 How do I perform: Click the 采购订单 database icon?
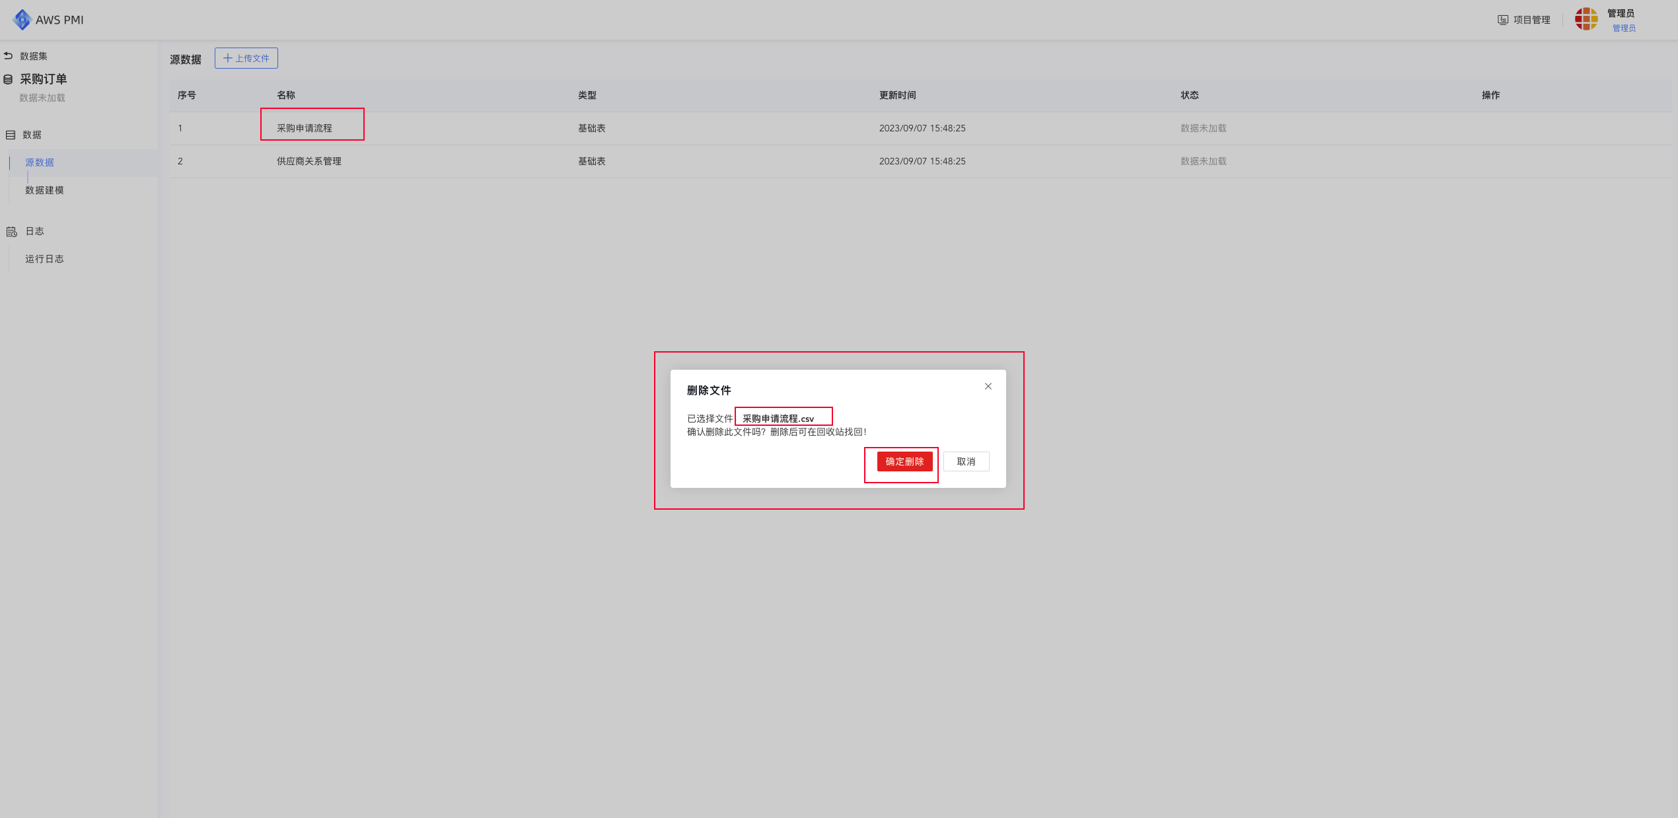coord(8,79)
